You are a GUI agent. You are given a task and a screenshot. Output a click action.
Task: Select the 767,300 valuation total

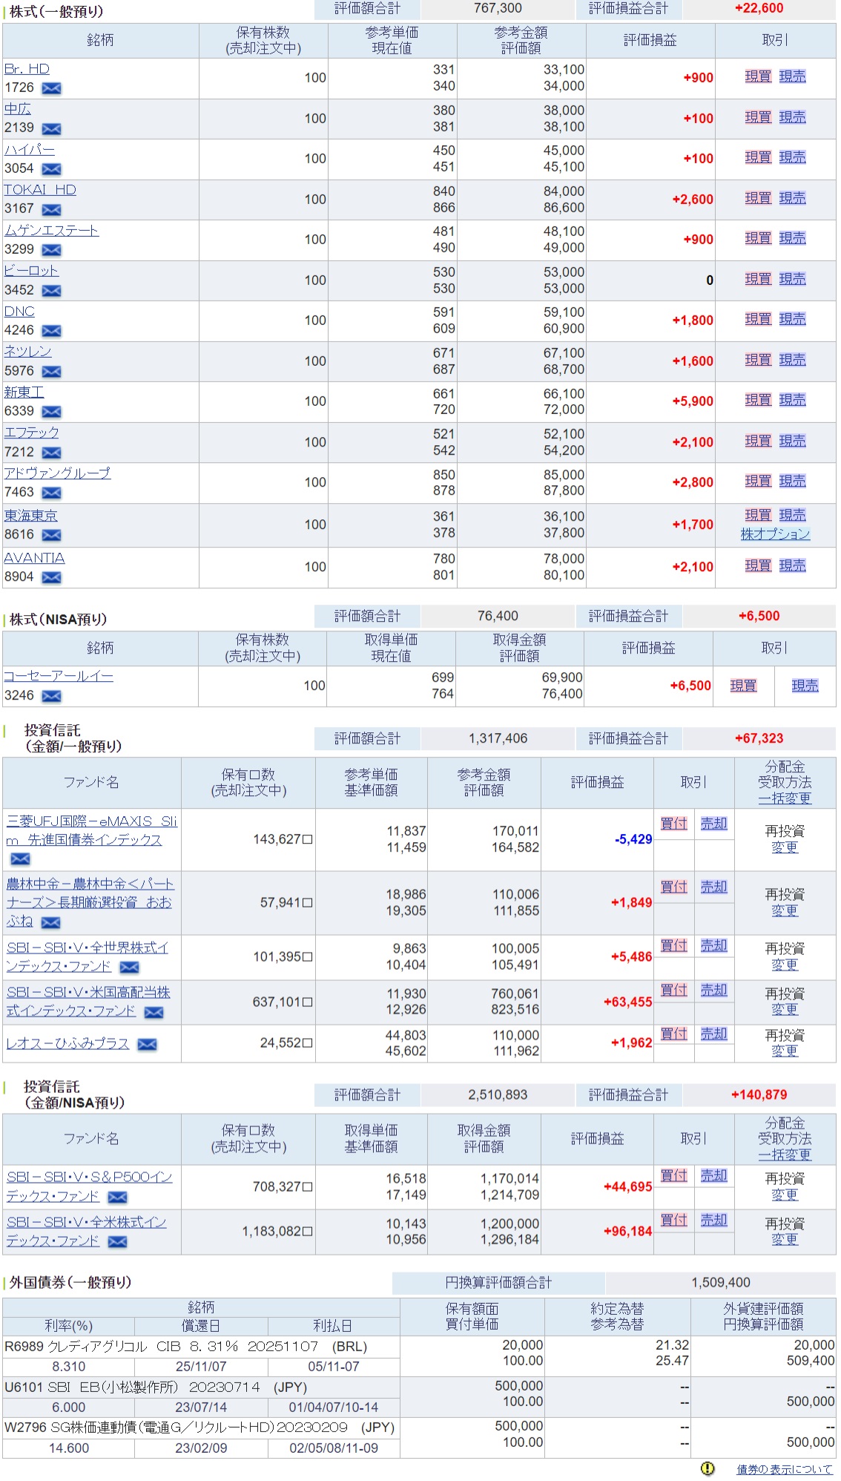498,8
